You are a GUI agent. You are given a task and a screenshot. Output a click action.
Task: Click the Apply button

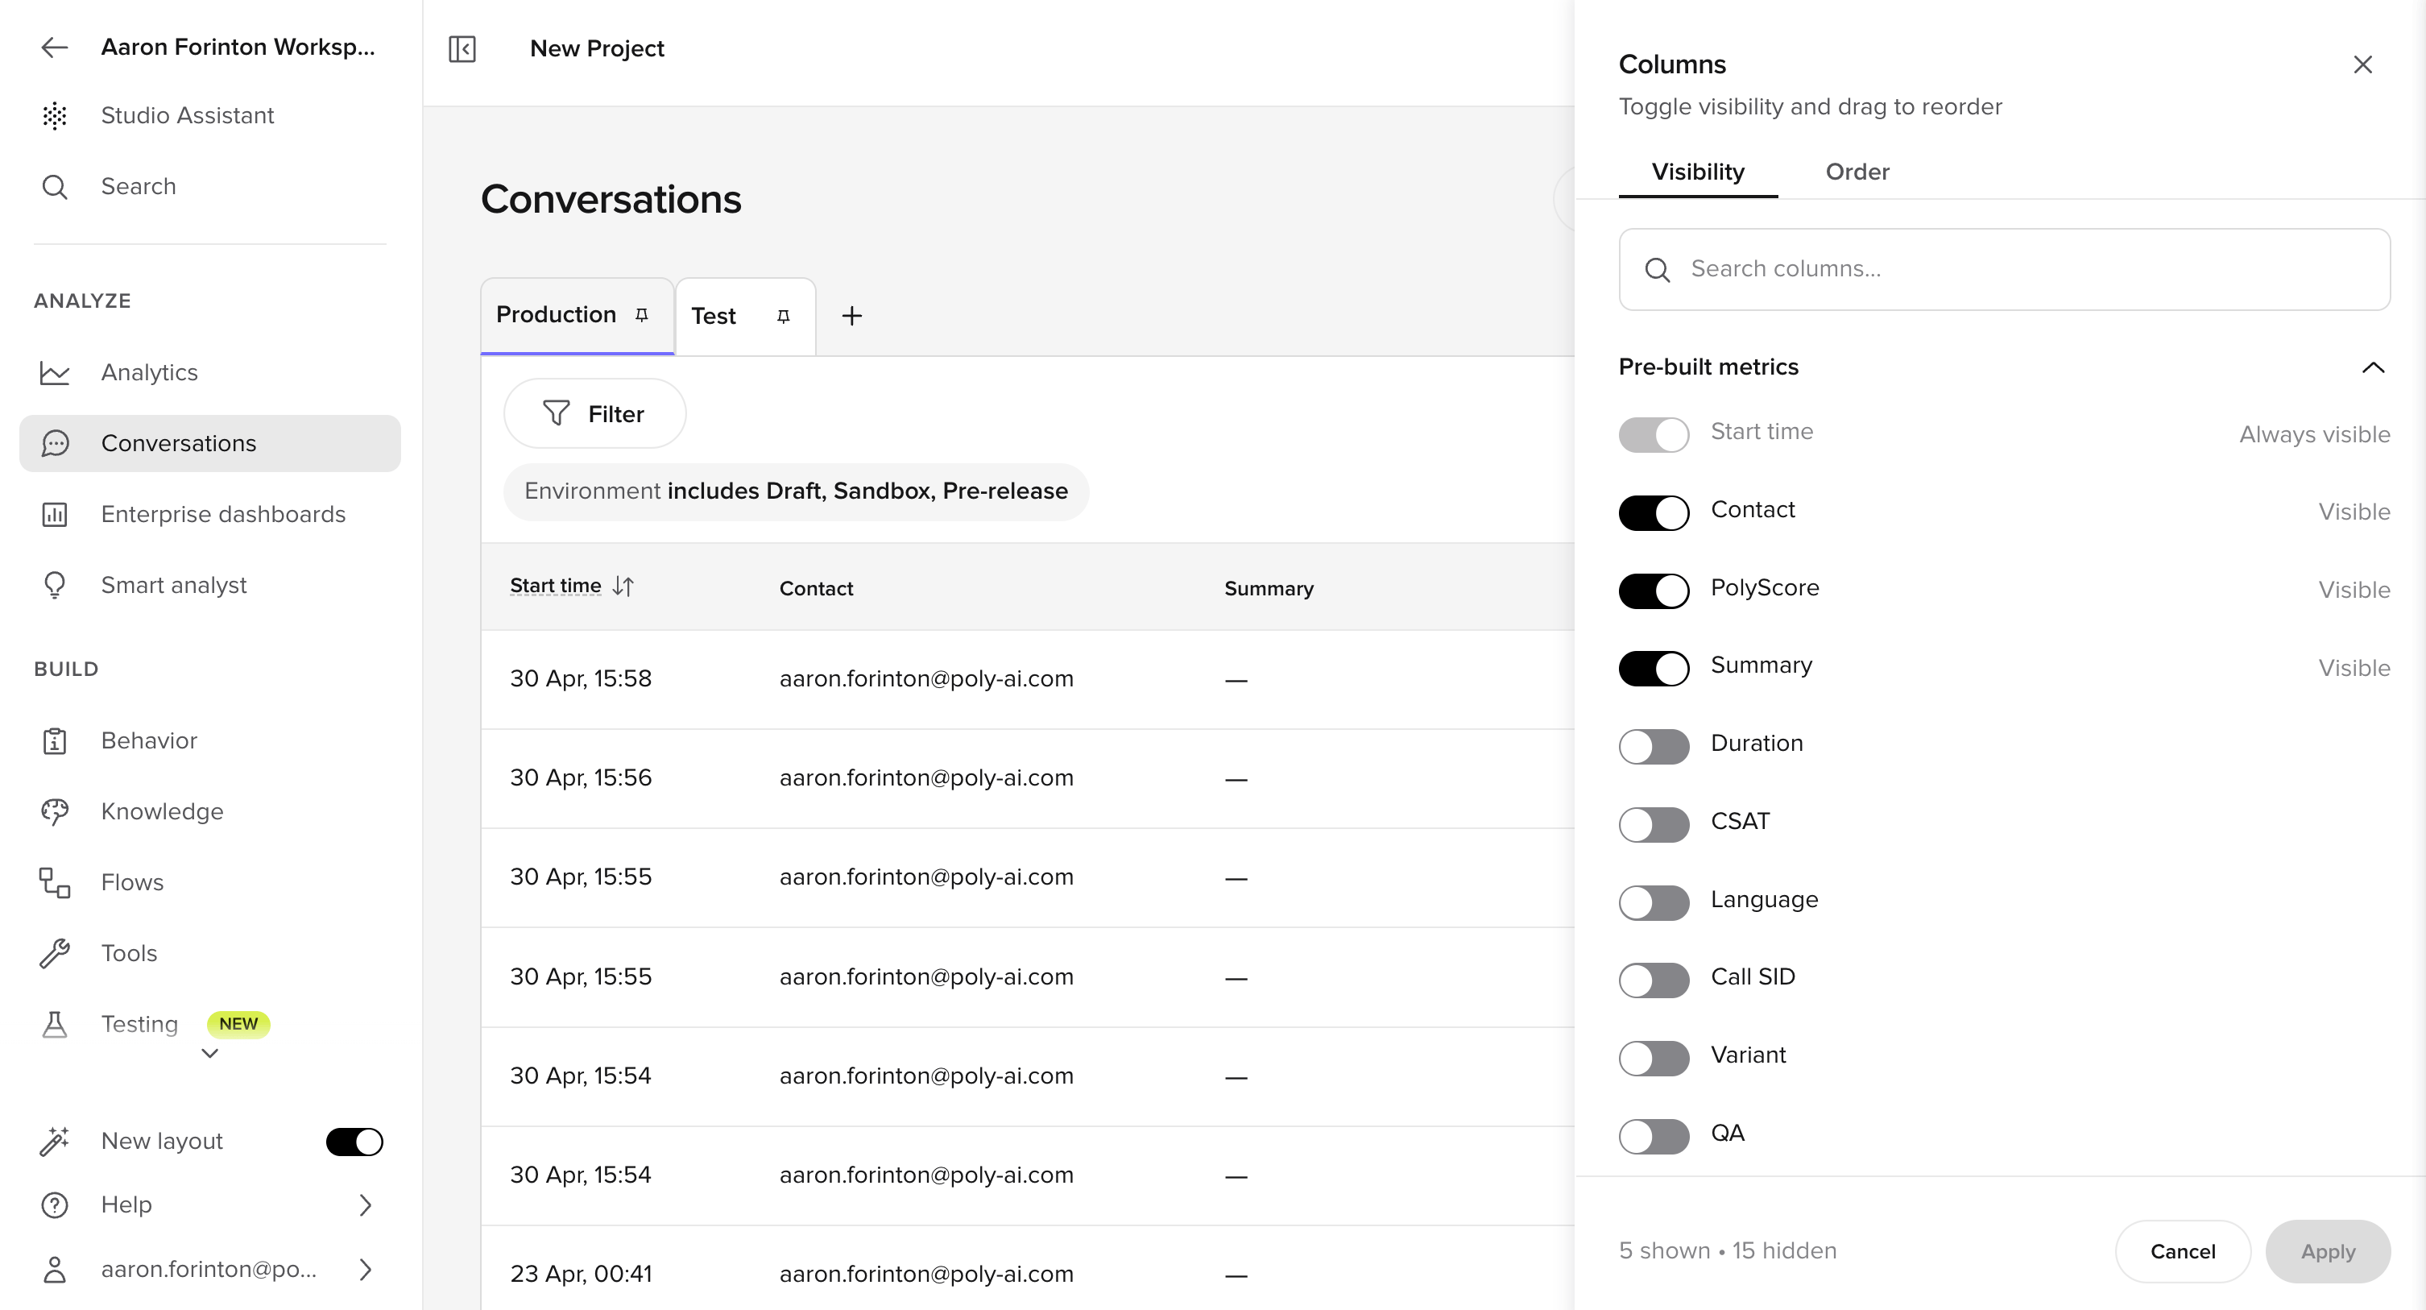pos(2327,1252)
